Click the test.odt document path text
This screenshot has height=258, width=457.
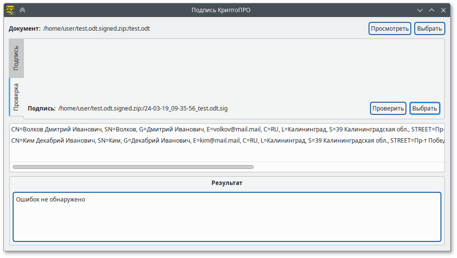pyautogui.click(x=96, y=29)
